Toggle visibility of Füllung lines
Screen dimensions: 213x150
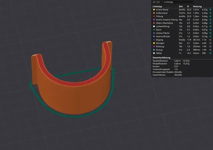point(210,16)
